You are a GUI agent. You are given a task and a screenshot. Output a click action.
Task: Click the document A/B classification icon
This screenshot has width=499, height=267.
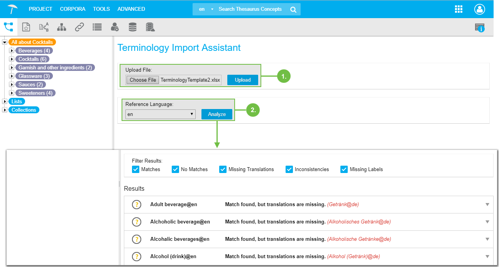click(x=44, y=27)
